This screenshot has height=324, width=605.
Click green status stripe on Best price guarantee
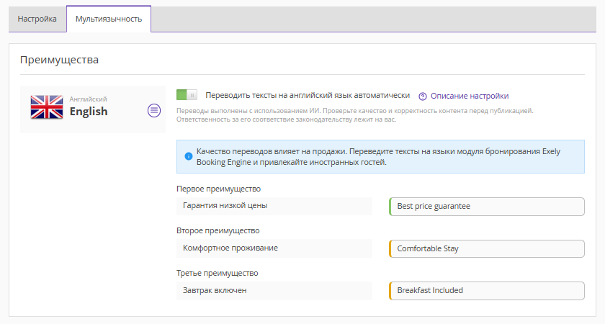tap(390, 207)
